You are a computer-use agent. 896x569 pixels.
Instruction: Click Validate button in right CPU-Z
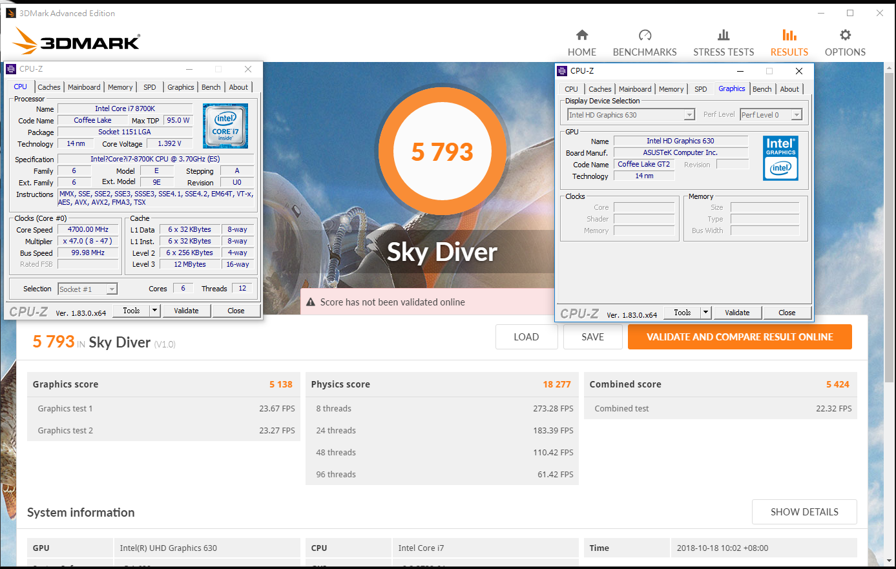(x=737, y=313)
